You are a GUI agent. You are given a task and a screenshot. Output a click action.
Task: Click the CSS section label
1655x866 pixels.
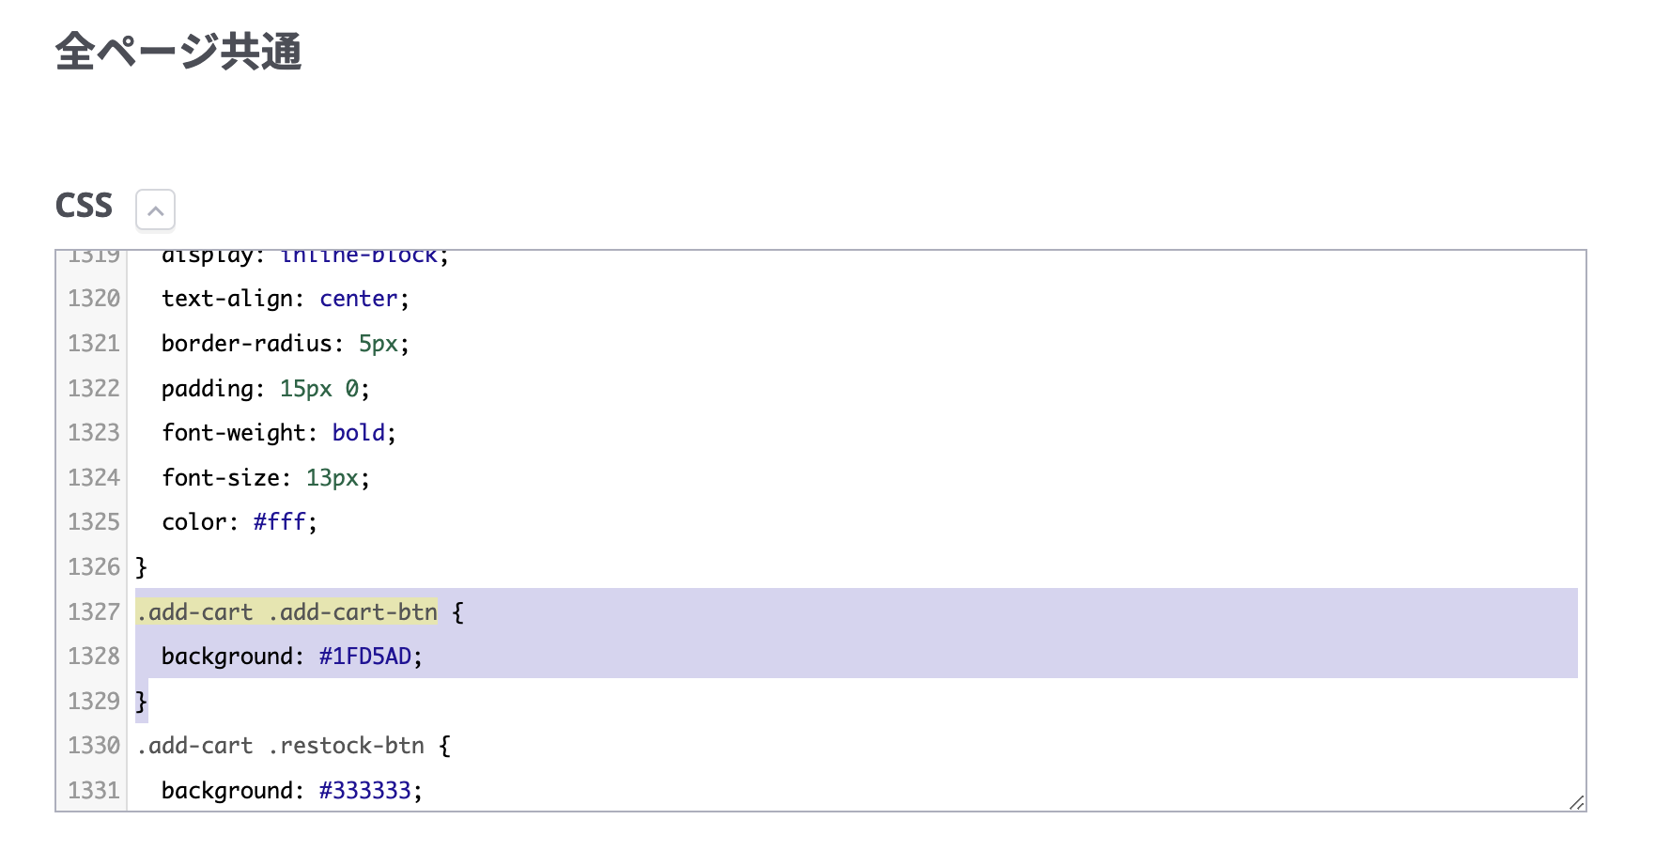click(x=84, y=206)
